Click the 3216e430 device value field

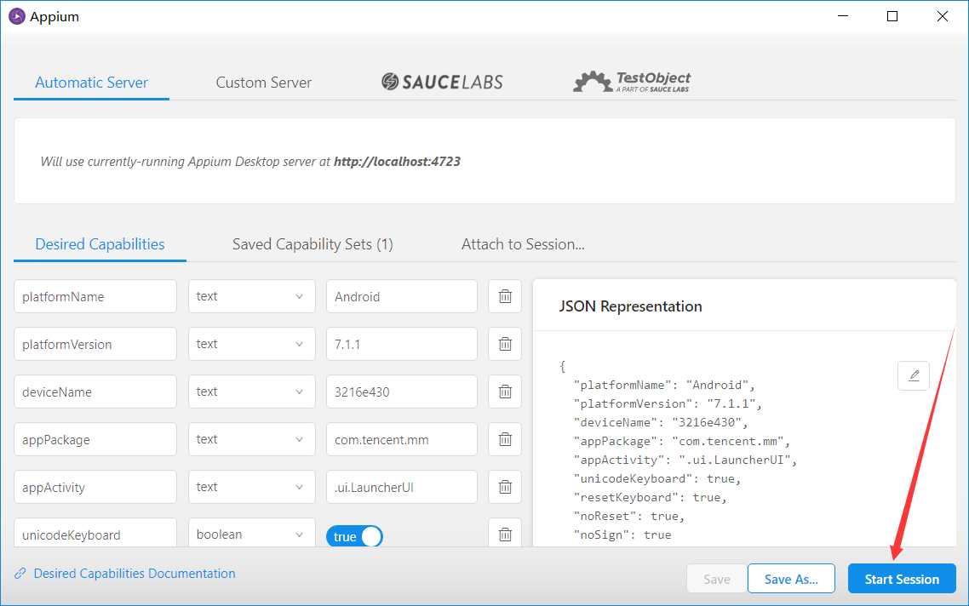point(402,392)
